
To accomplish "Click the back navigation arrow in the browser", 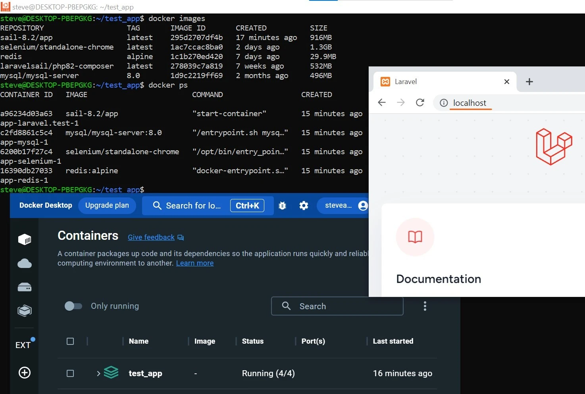I will click(x=381, y=102).
